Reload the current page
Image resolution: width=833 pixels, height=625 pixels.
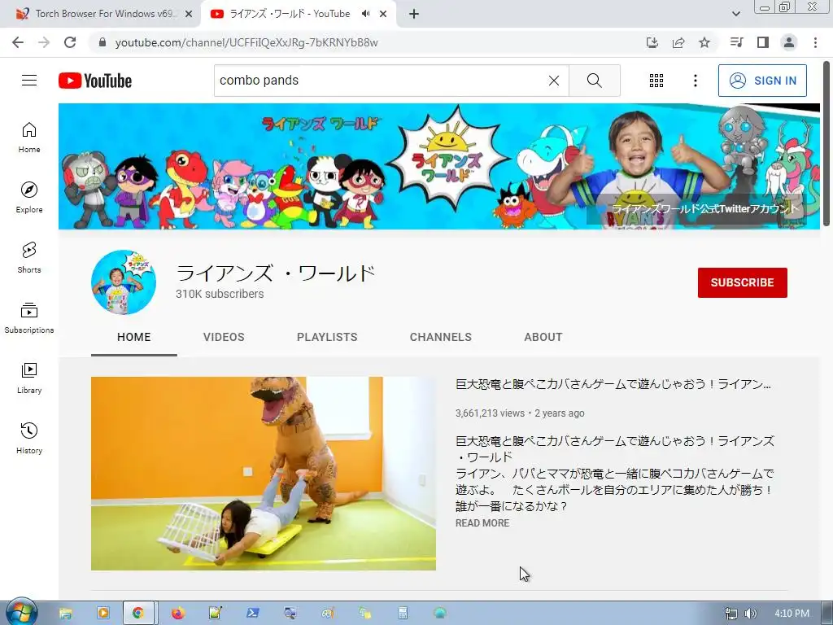click(x=70, y=42)
